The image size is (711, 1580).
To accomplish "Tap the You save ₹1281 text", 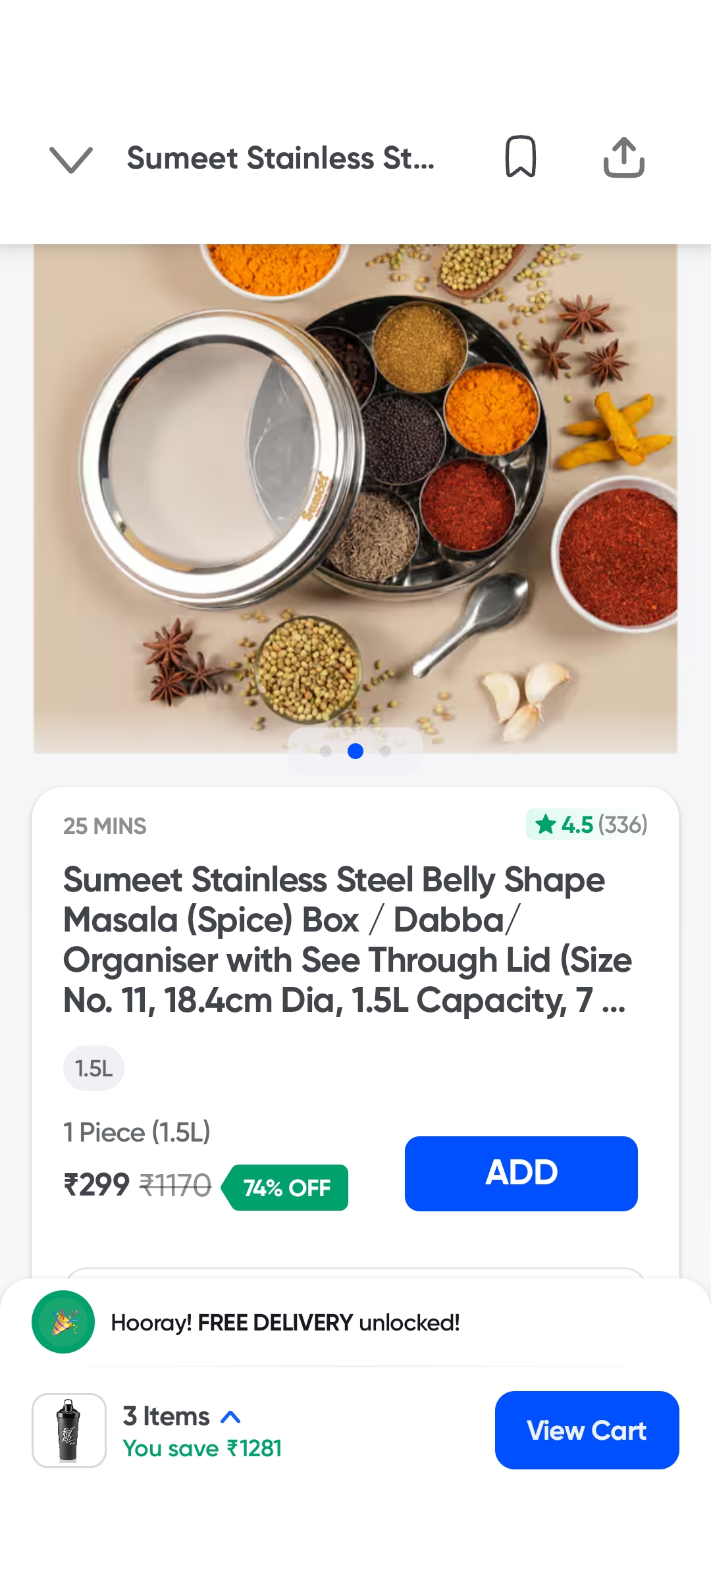I will 202,1448.
